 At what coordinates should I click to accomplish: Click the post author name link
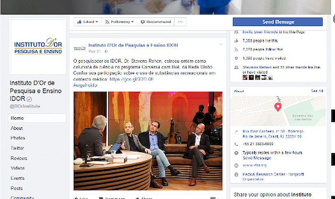click(133, 45)
